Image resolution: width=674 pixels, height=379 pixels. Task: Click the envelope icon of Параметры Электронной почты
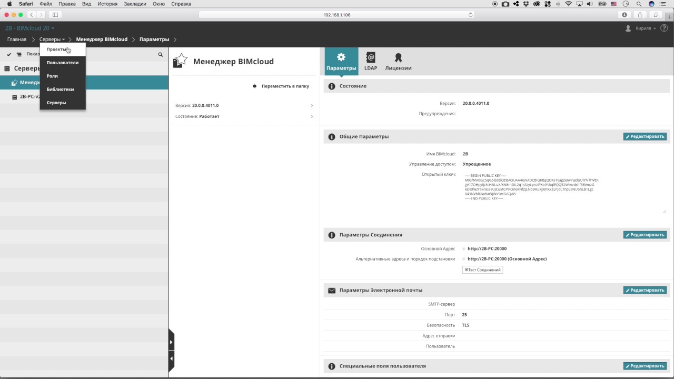tap(332, 291)
